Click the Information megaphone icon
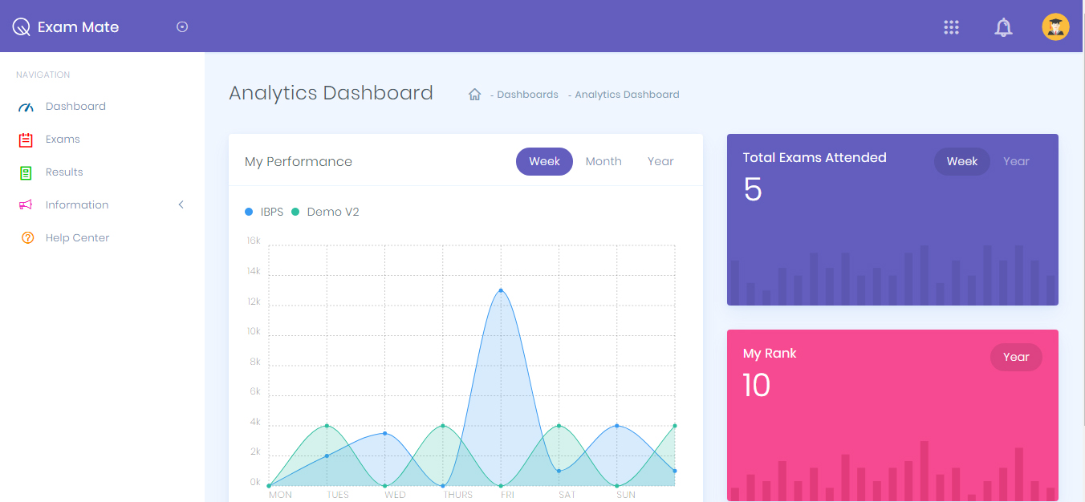 pyautogui.click(x=26, y=205)
